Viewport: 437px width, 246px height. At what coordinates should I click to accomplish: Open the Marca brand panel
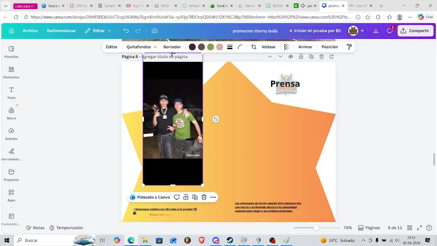[x=11, y=113]
